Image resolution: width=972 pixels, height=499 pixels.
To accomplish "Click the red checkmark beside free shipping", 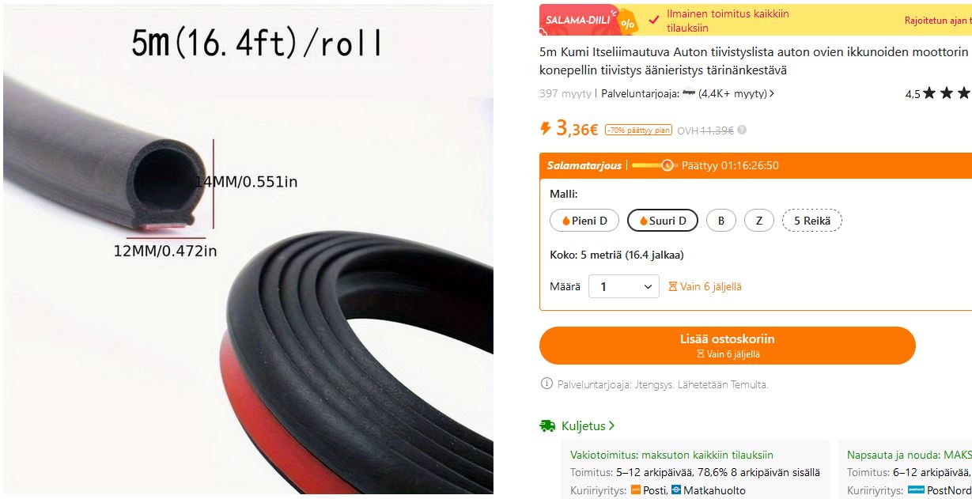I will tap(653, 20).
